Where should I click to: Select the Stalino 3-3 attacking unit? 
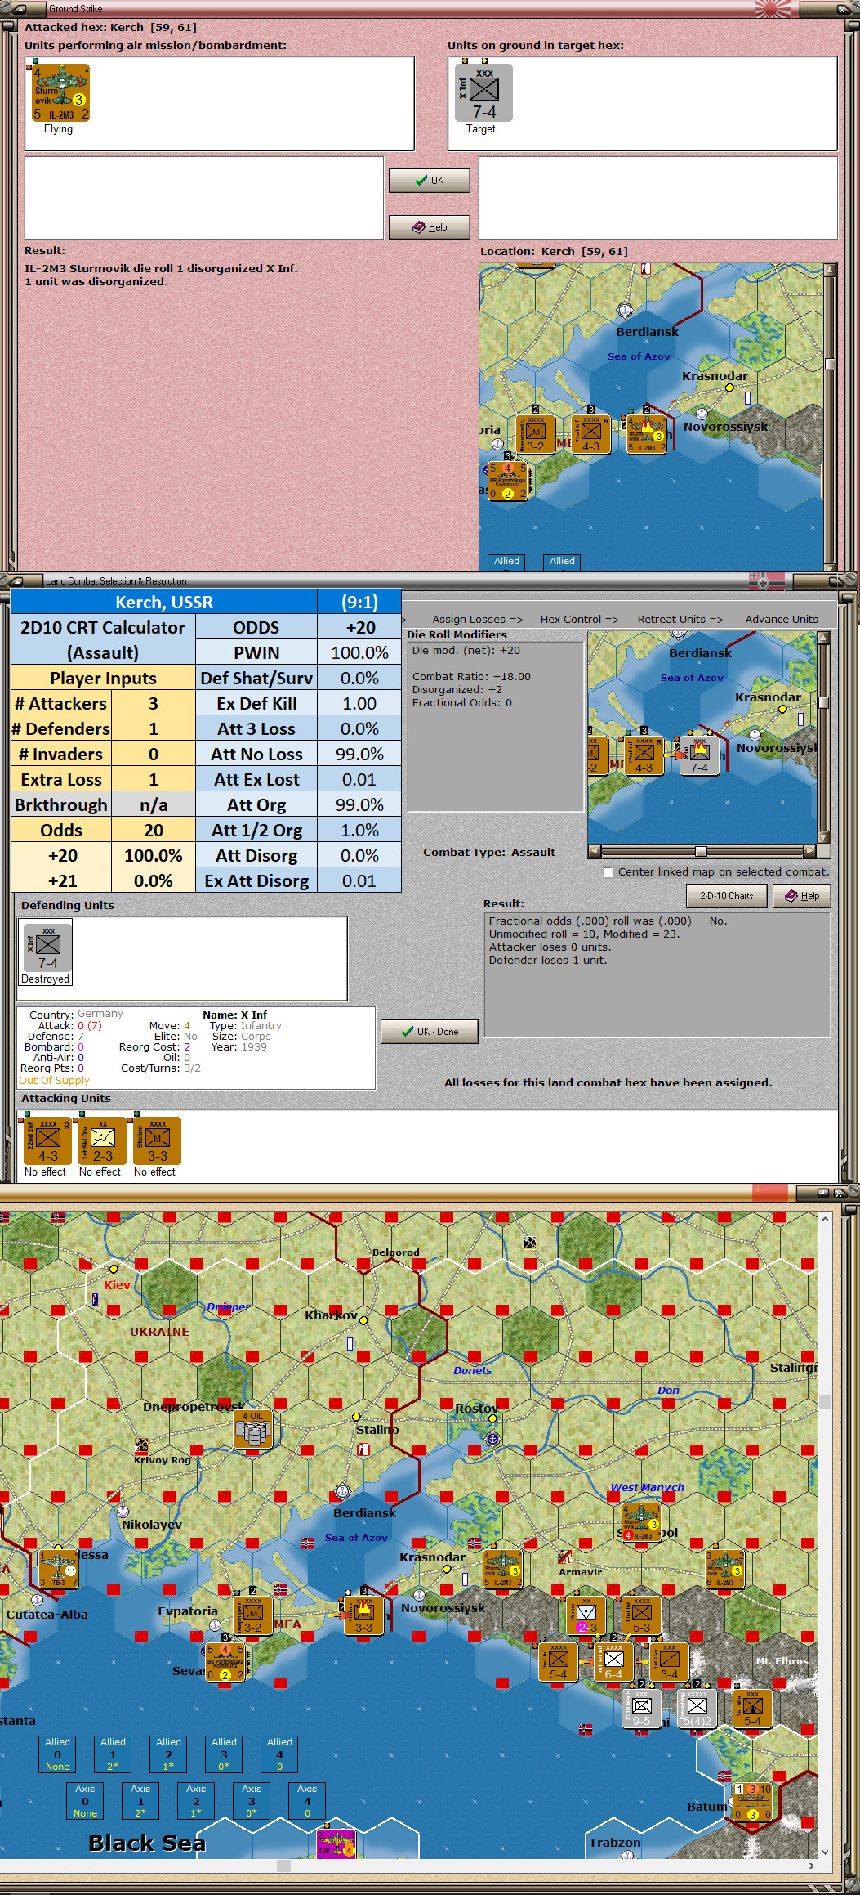[157, 1141]
